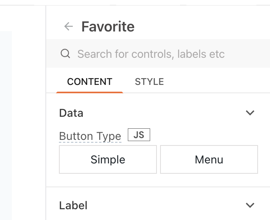Open the STYLE tab
The image size is (270, 220).
pos(149,82)
